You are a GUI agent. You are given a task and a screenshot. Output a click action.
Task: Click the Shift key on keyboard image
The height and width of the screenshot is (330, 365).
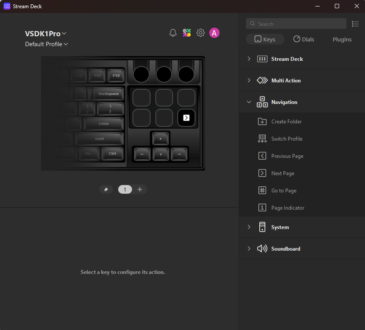coord(99,139)
